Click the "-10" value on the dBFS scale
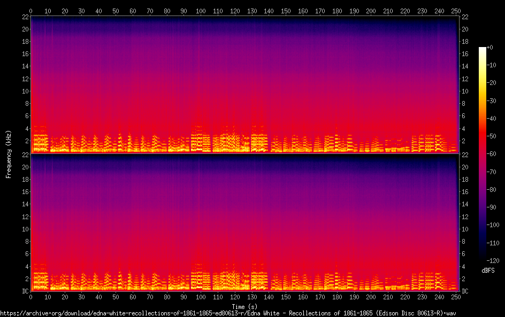 tap(491, 65)
